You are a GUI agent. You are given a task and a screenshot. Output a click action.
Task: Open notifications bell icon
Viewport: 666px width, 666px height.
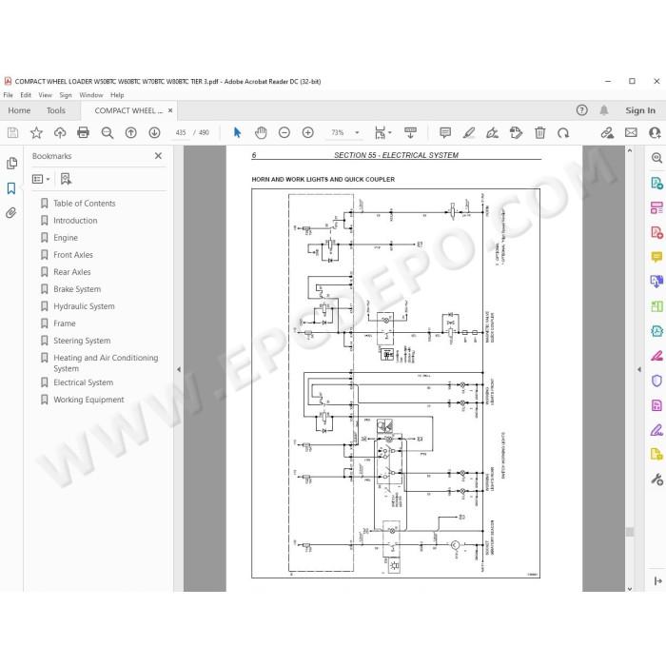604,110
